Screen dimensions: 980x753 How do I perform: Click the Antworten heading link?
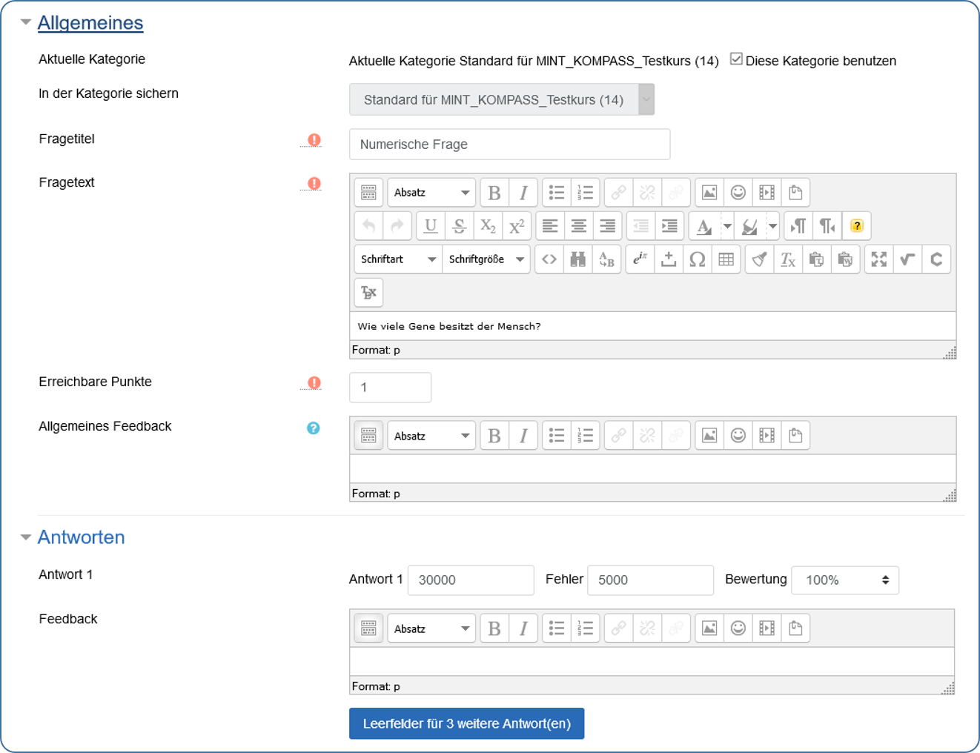point(82,537)
